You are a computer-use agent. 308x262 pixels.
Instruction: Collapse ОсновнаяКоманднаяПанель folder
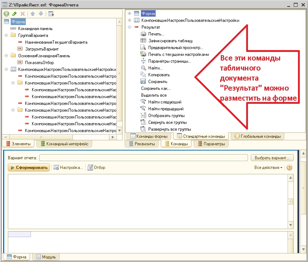click(6, 56)
